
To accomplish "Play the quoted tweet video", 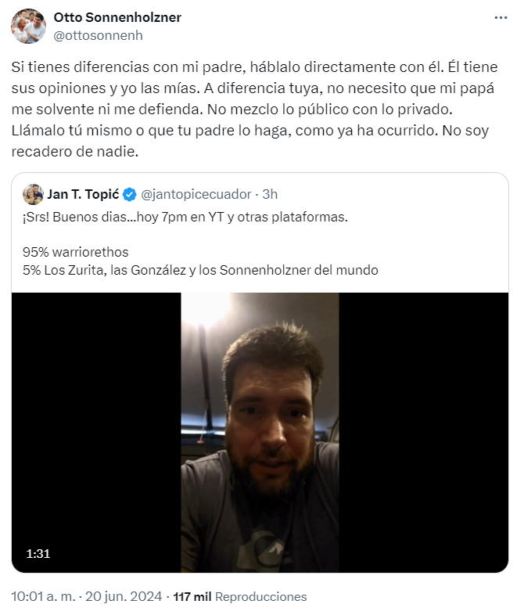I will [x=260, y=432].
